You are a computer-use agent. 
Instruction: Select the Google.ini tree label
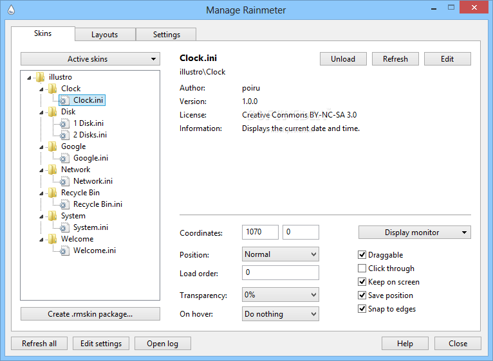click(91, 158)
